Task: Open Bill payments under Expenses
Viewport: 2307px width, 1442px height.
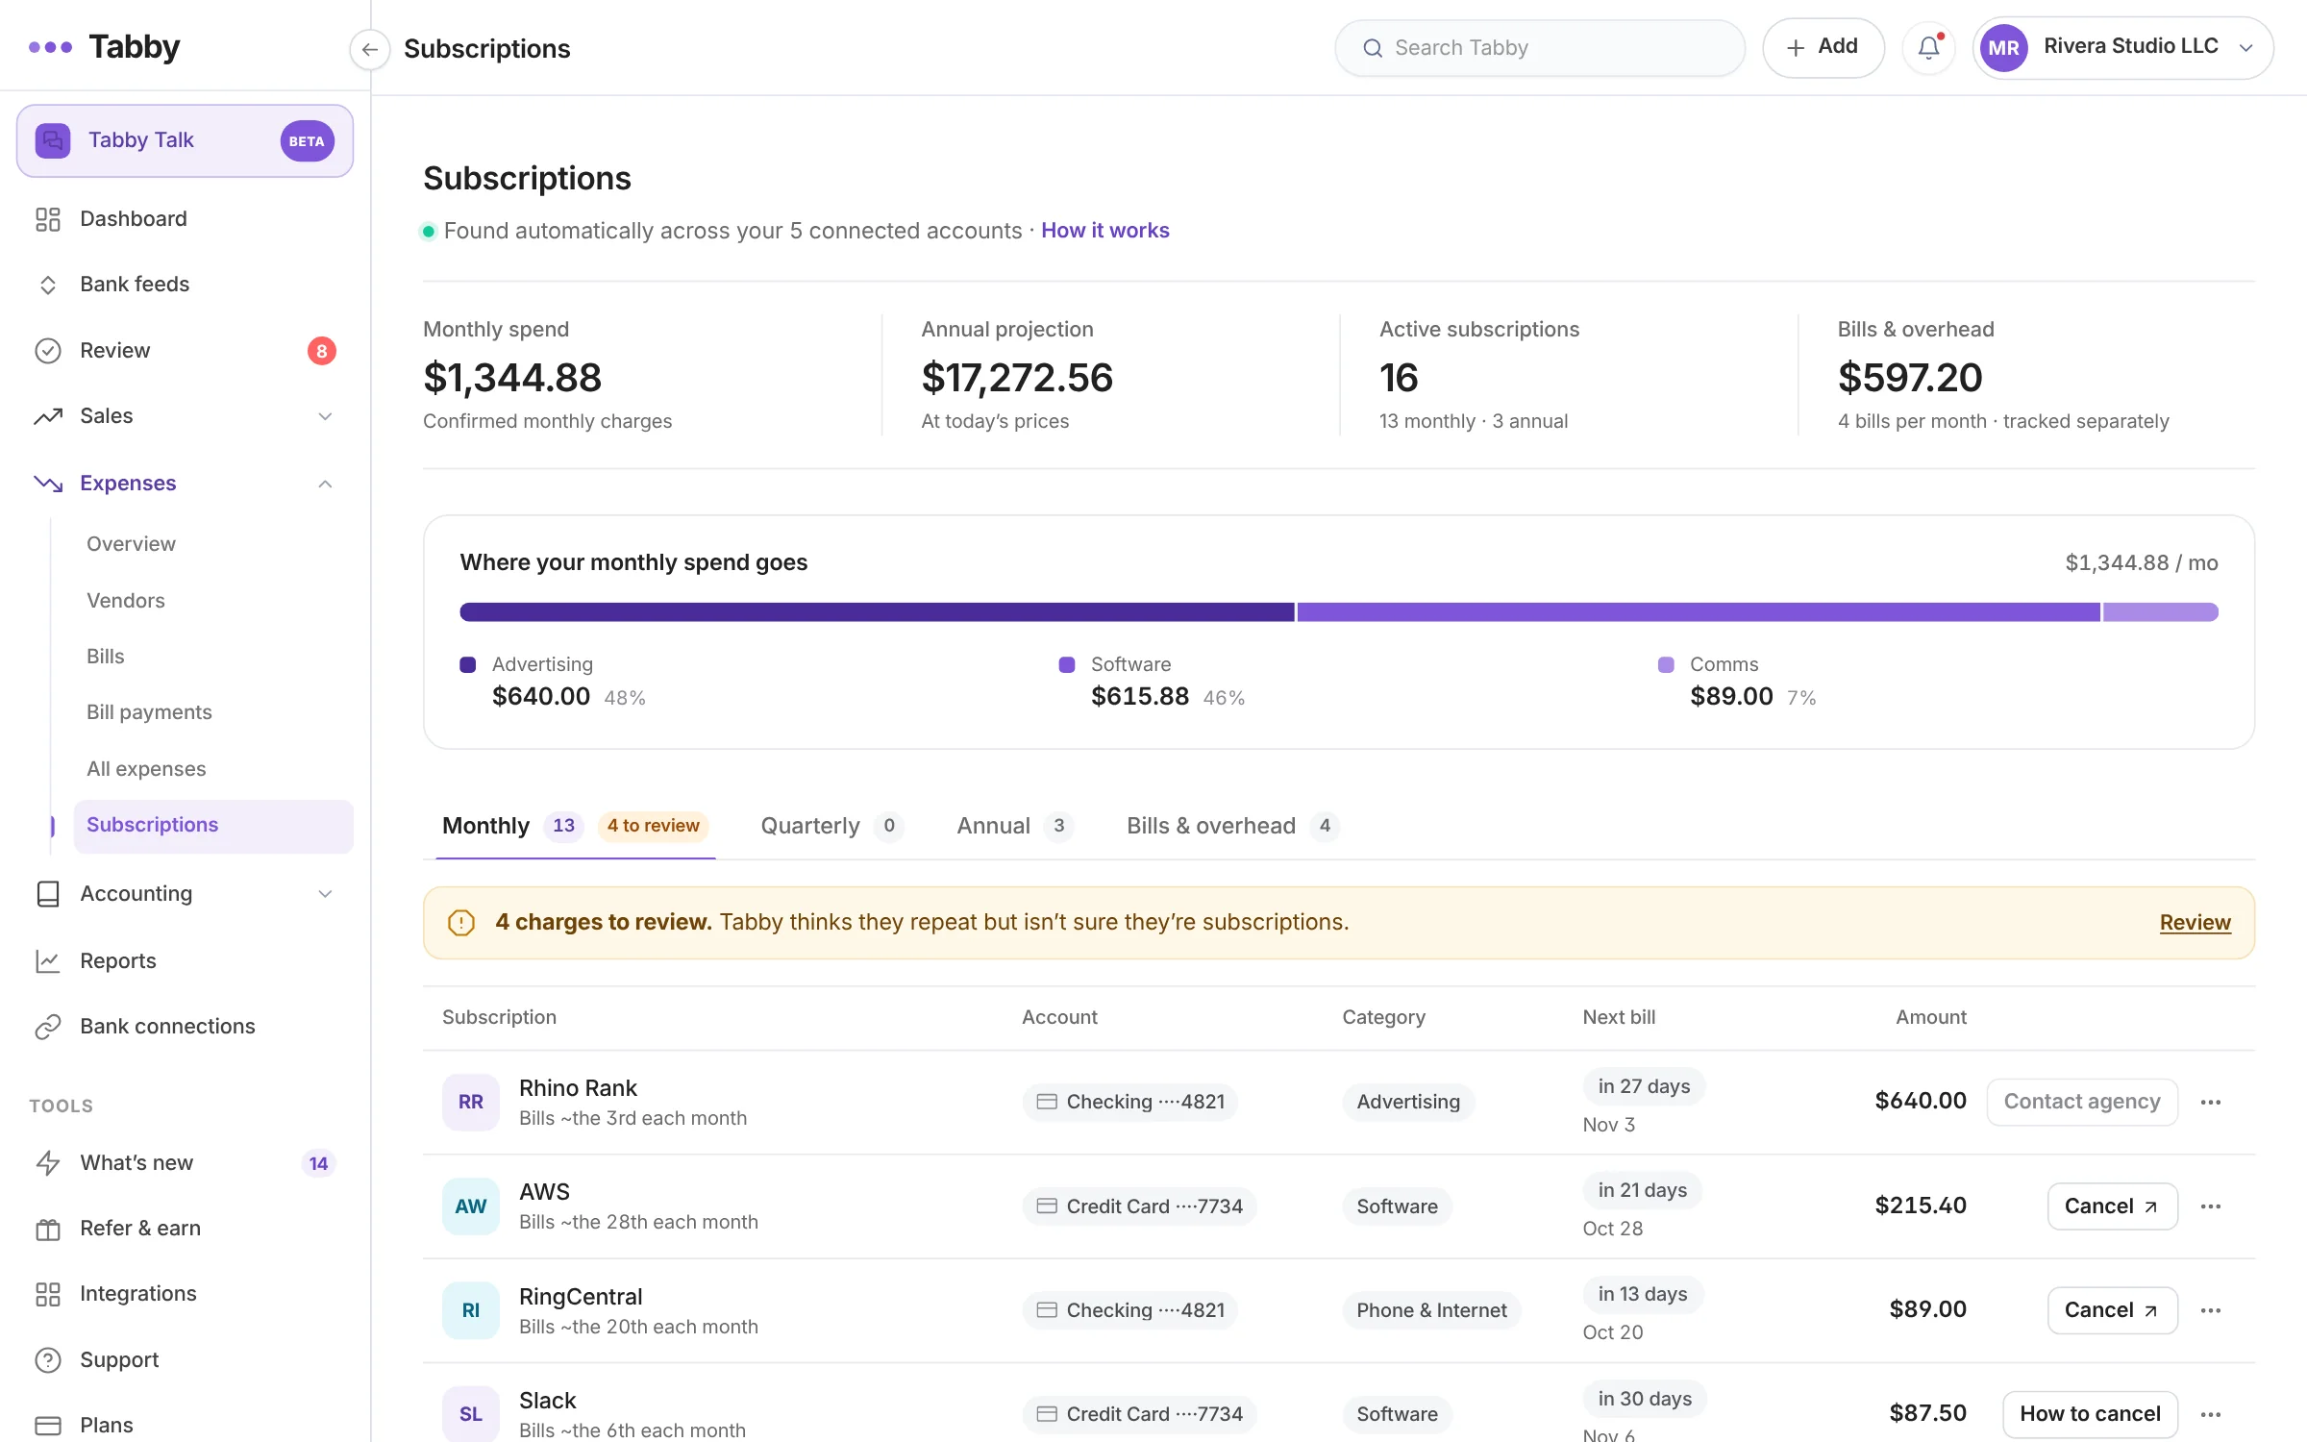Action: pyautogui.click(x=213, y=712)
